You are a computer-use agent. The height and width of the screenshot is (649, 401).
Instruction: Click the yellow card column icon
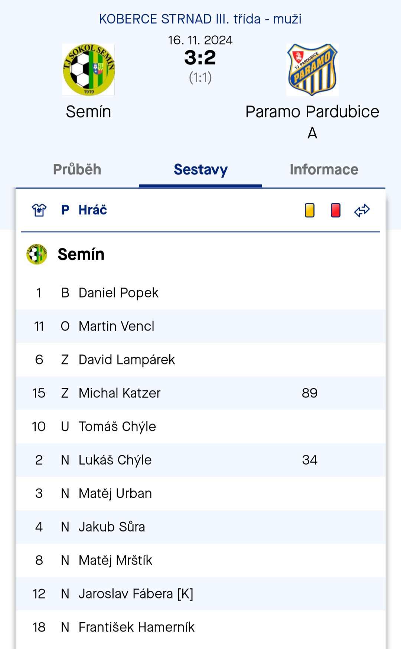click(310, 210)
